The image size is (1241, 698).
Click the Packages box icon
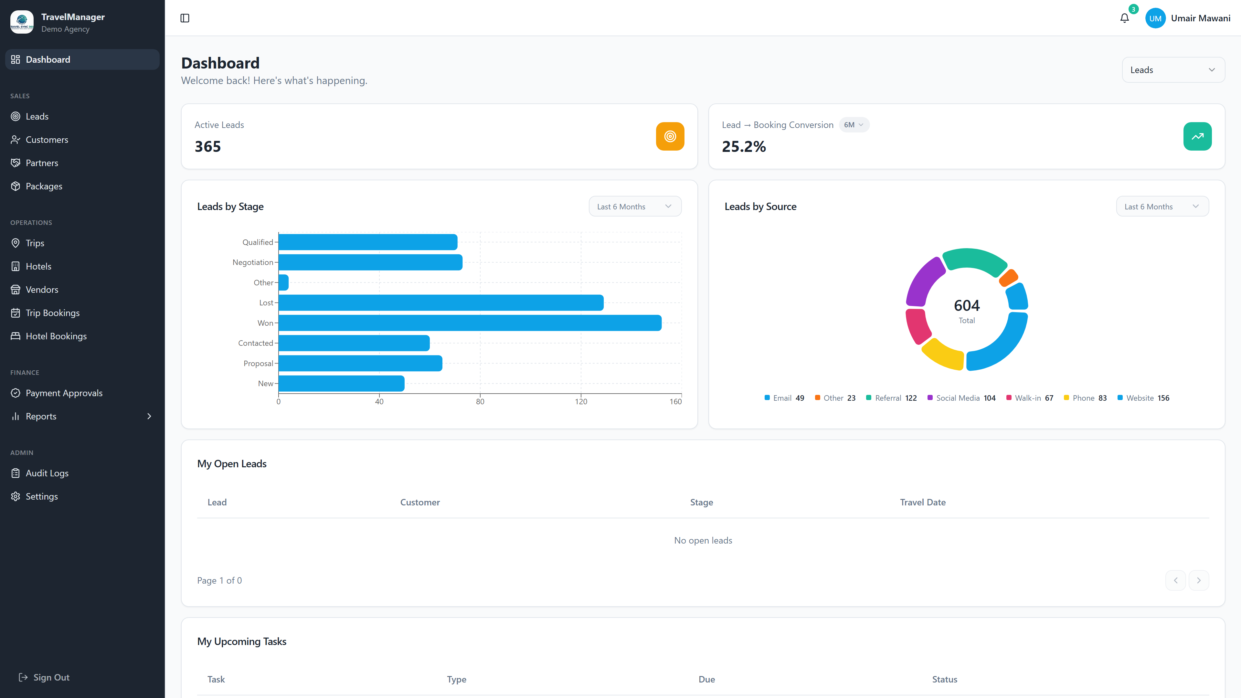(x=16, y=186)
